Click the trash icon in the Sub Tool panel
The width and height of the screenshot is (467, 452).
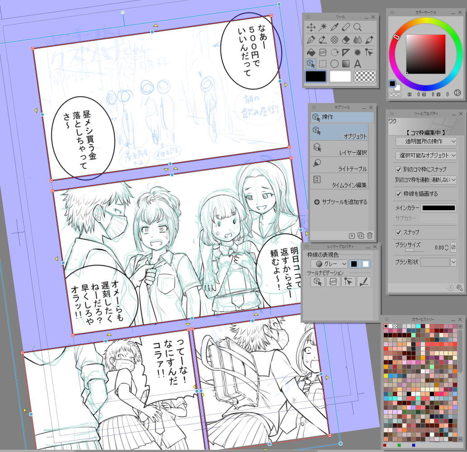click(370, 235)
